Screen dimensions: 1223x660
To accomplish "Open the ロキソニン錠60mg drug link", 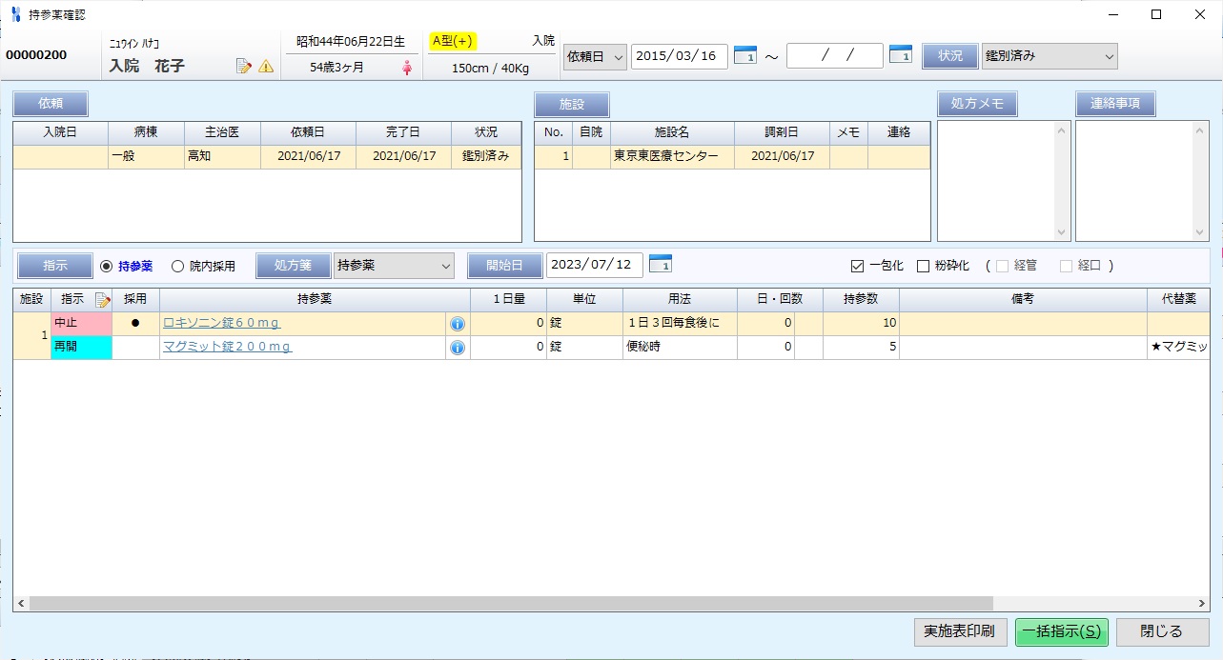I will [221, 323].
